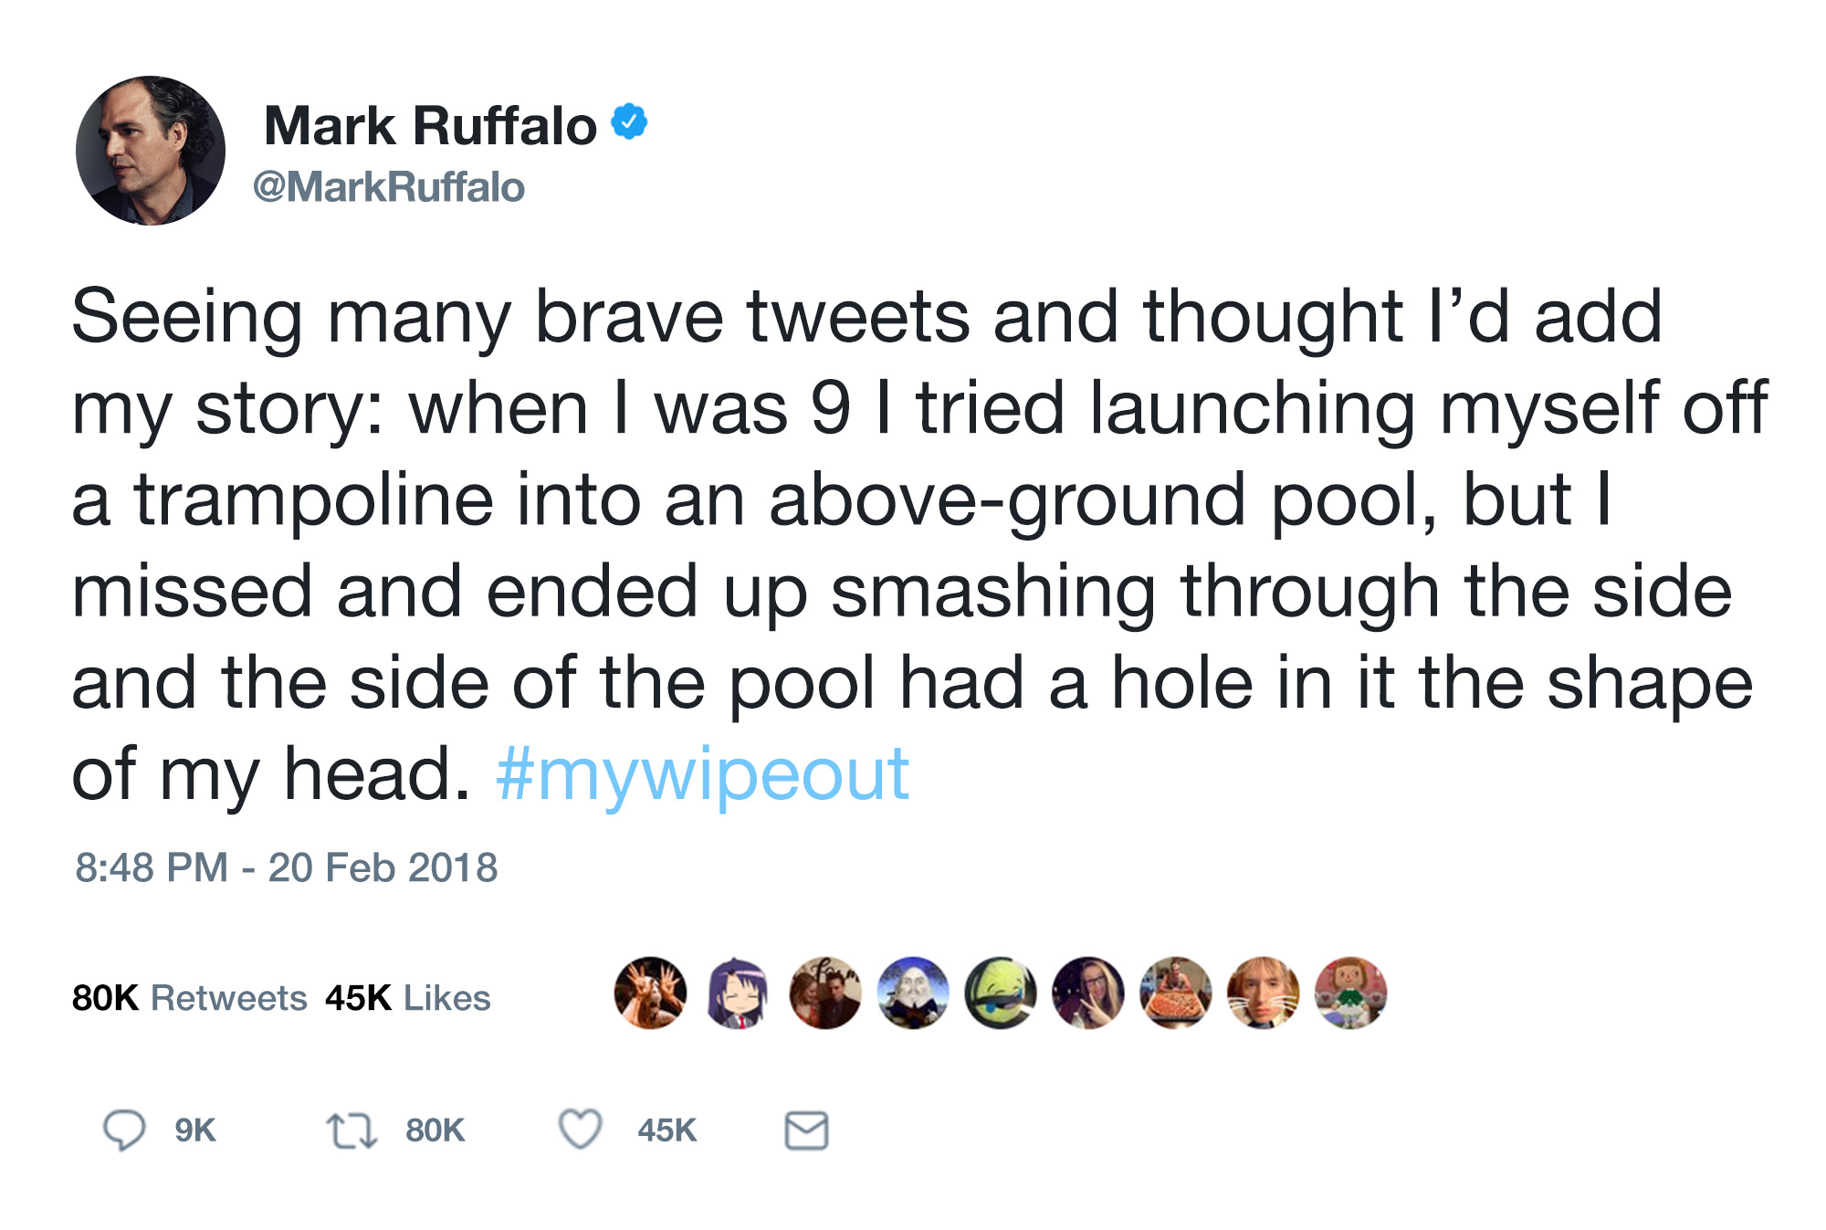The width and height of the screenshot is (1826, 1230).
Task: Click the reply speech bubble icon
Action: [123, 1130]
